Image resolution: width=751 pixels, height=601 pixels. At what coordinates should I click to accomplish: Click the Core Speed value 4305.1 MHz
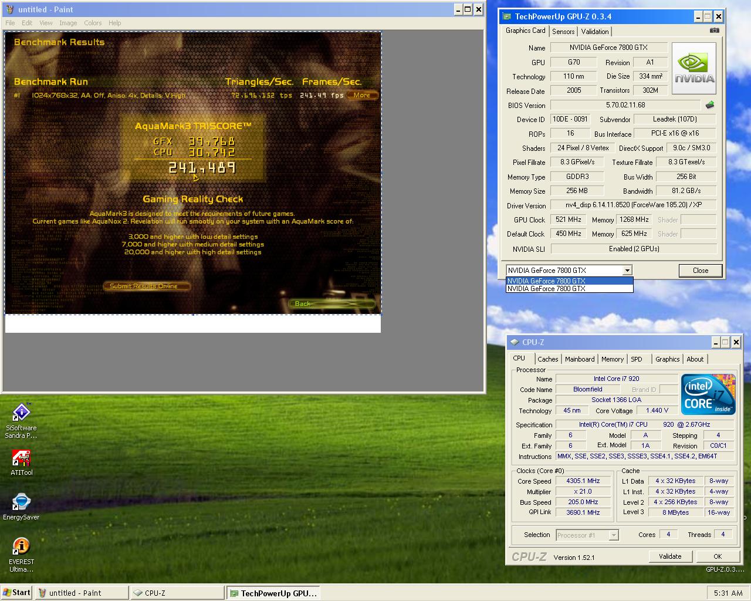point(583,481)
